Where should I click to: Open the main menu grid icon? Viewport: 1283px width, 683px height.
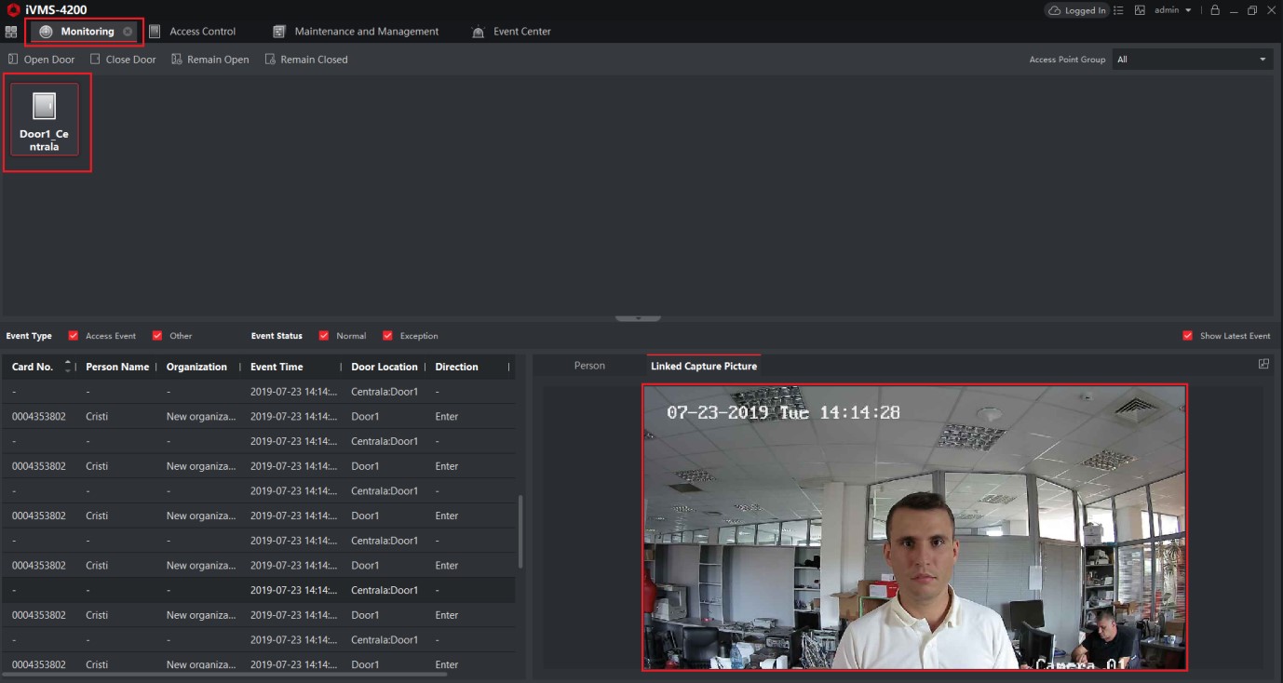point(11,32)
